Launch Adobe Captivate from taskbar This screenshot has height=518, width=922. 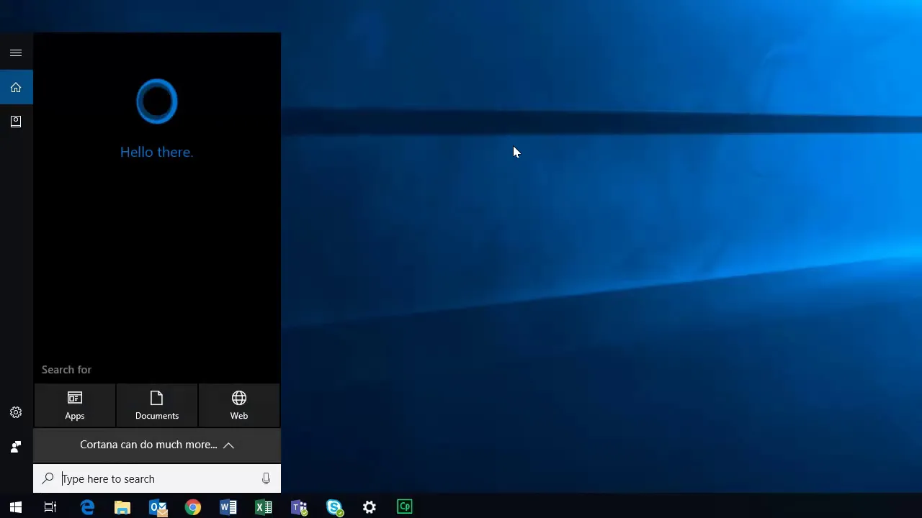[x=405, y=507]
